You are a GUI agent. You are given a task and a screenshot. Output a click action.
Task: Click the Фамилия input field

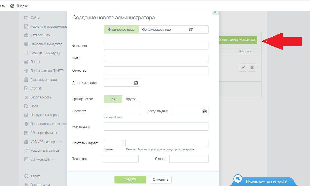pos(156,46)
